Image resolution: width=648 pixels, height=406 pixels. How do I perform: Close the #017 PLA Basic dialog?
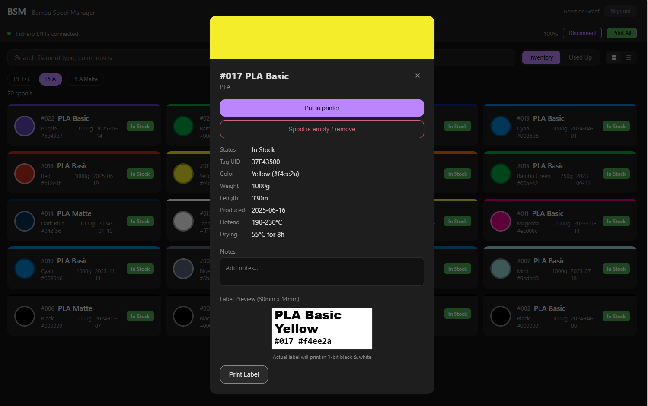pyautogui.click(x=418, y=76)
